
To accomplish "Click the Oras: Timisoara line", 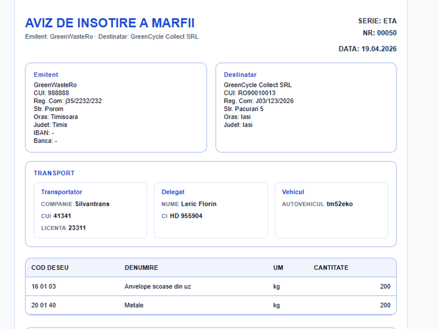I will tap(56, 117).
